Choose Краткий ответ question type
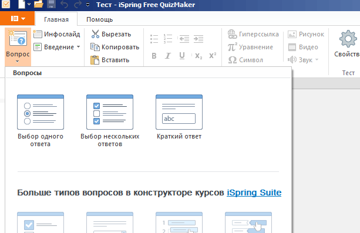360x233 pixels. coord(179,117)
